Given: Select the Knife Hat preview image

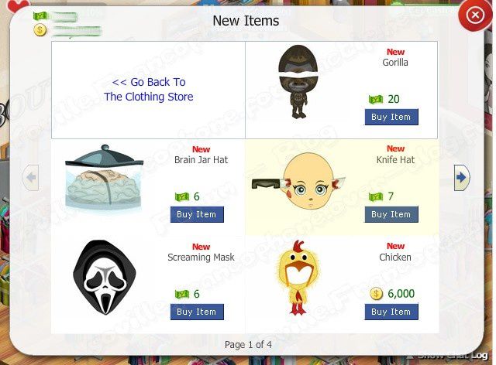Looking at the screenshot, I should coord(298,181).
